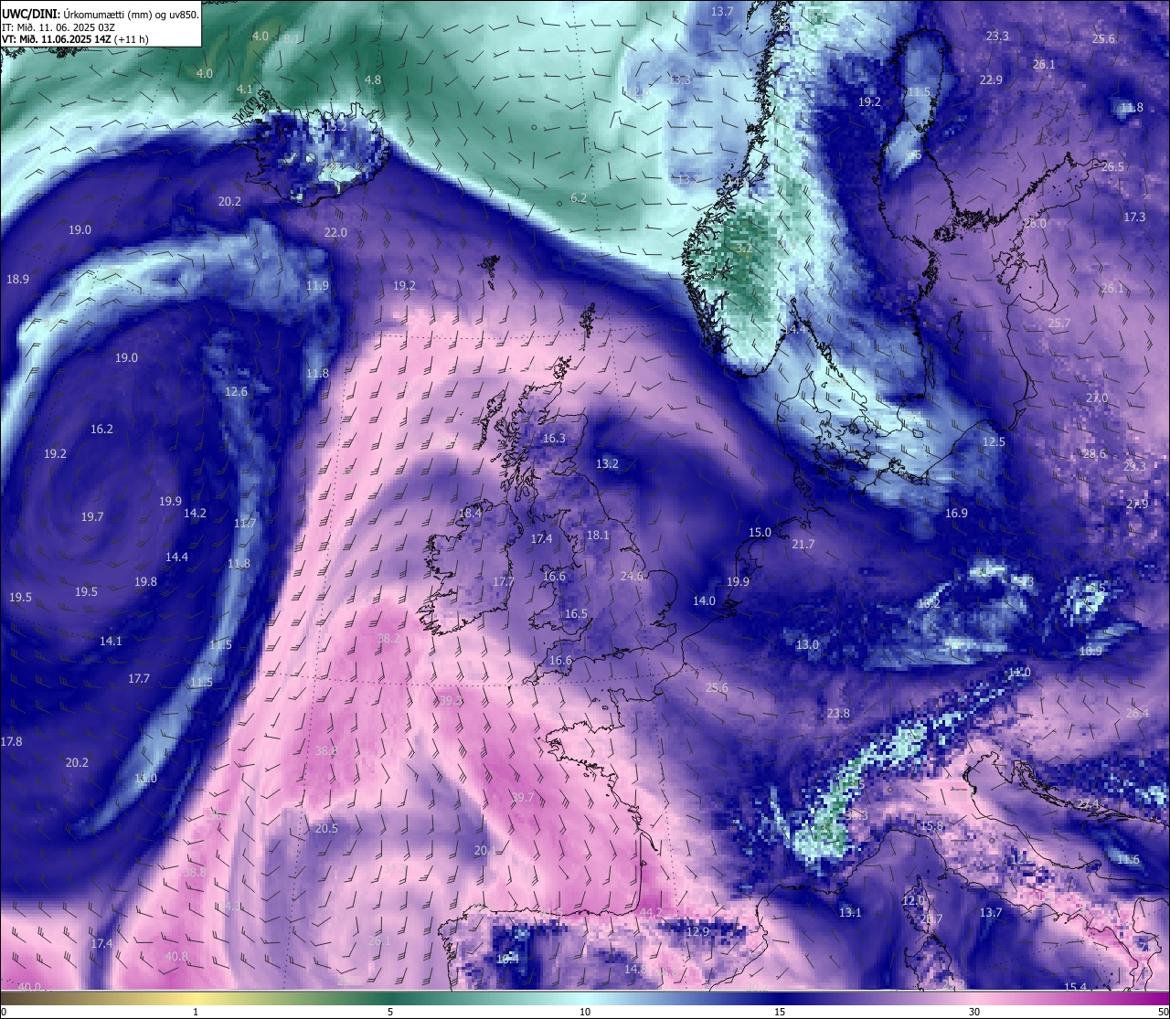Click the 4.8 value north of Iceland
Viewport: 1170px width, 1019px height.
point(373,80)
